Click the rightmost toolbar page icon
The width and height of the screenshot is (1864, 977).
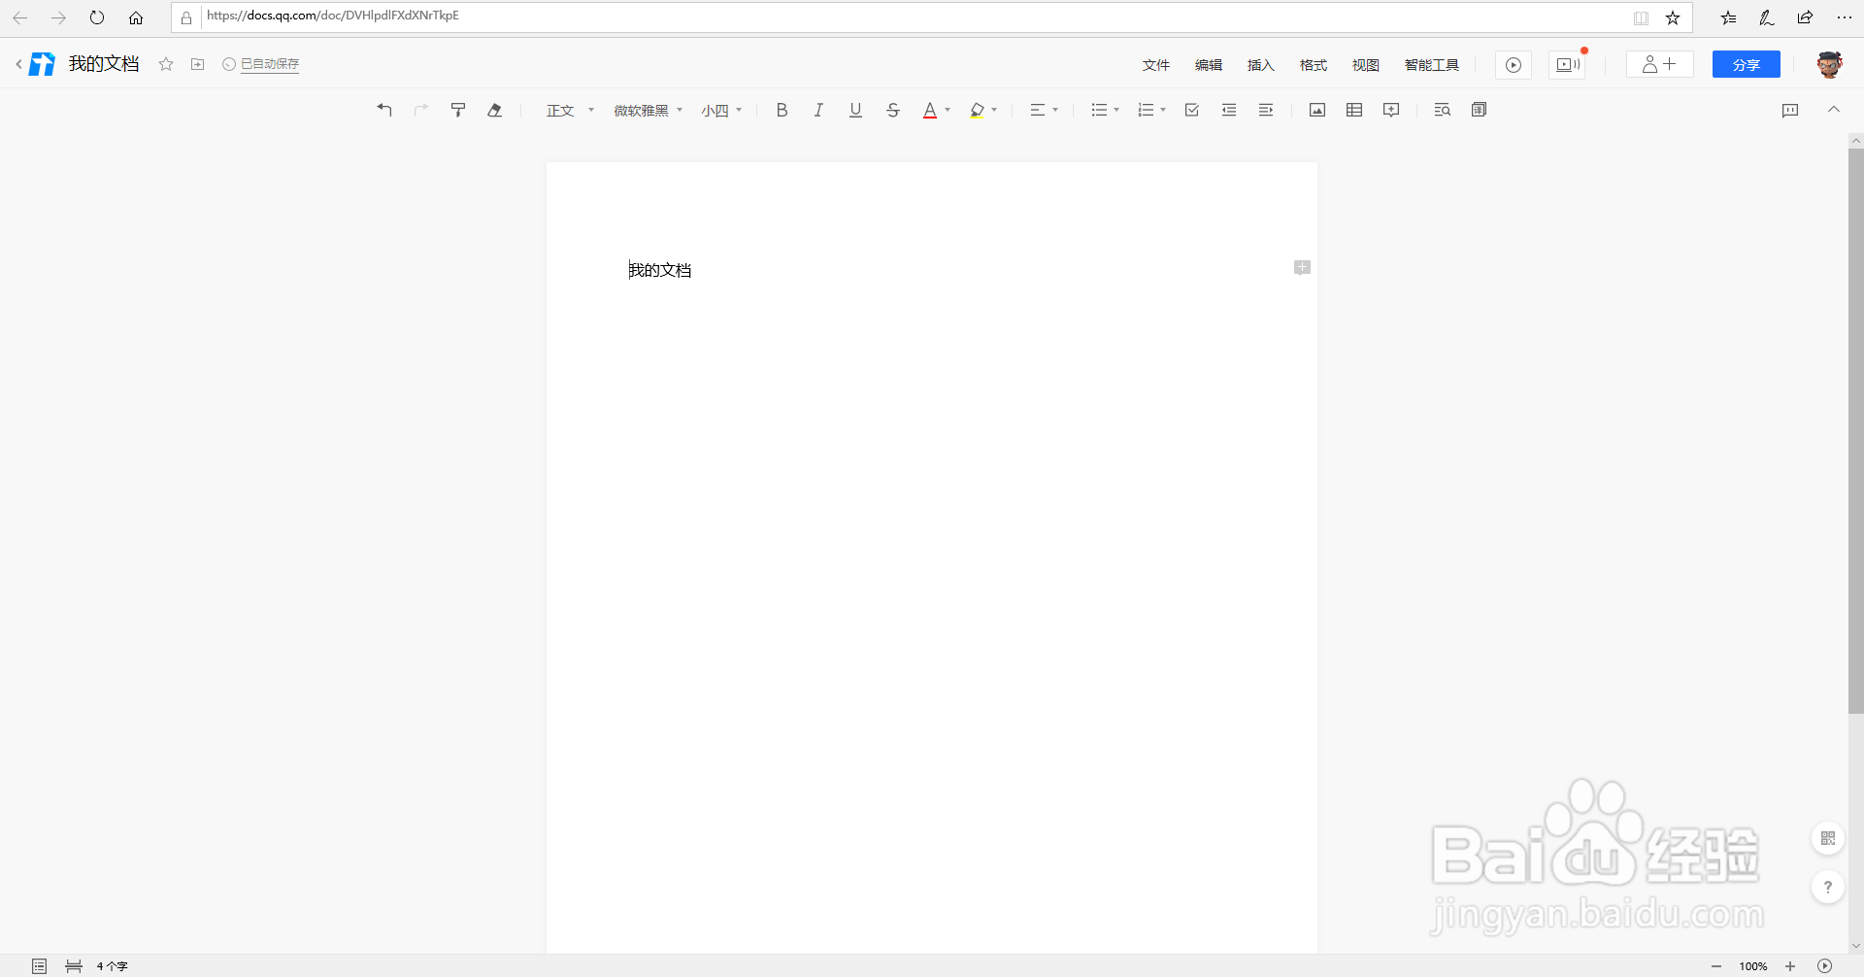pyautogui.click(x=1480, y=110)
